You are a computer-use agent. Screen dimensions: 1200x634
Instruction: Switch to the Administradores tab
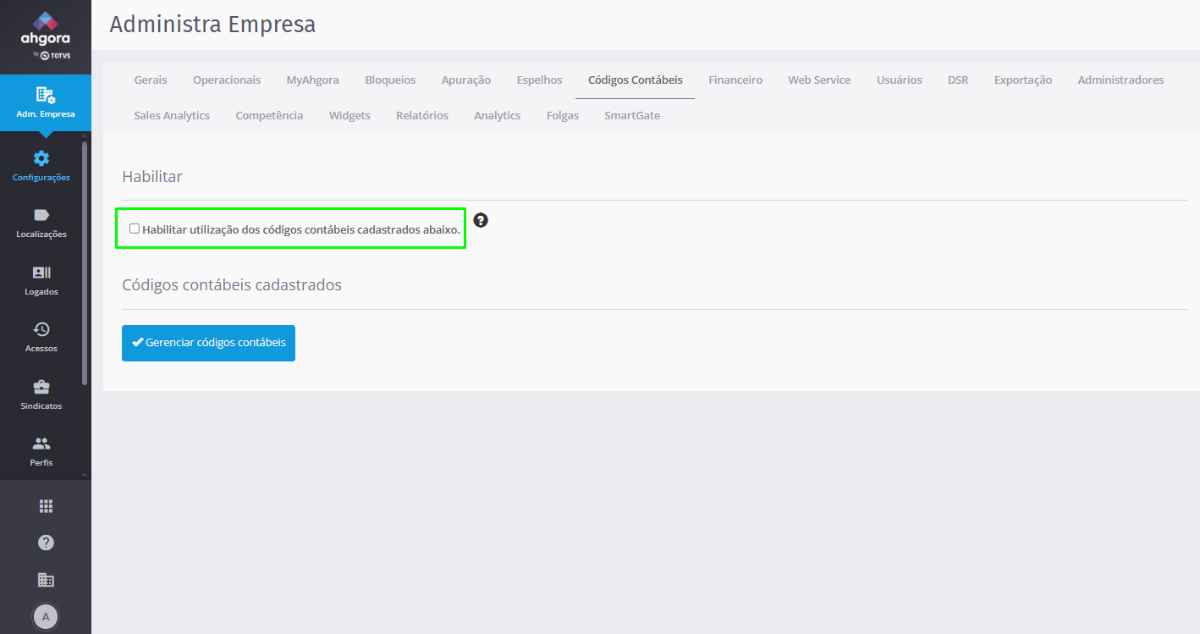point(1120,80)
